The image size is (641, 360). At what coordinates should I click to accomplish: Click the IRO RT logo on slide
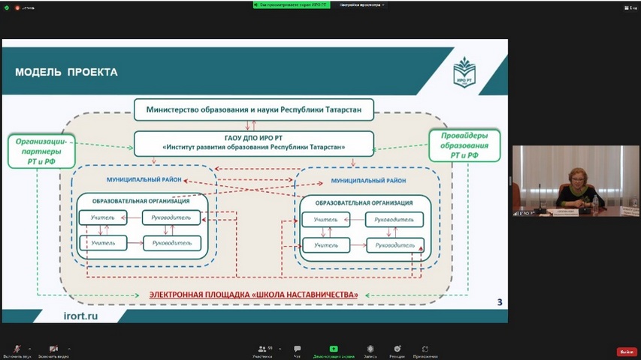[464, 72]
